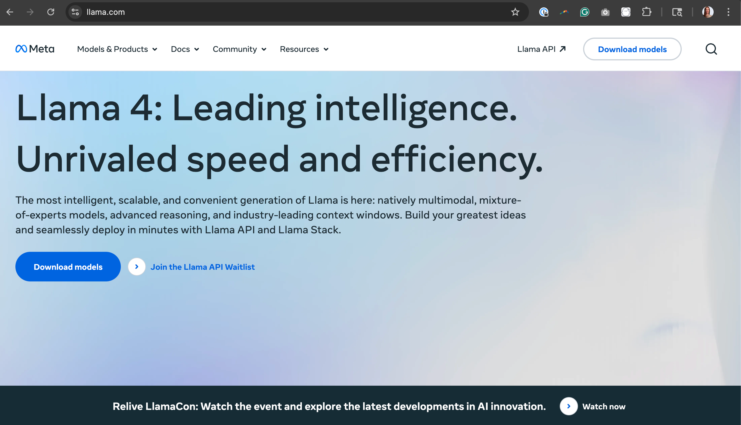
Task: Click the outlined Download models header button
Action: 632,49
